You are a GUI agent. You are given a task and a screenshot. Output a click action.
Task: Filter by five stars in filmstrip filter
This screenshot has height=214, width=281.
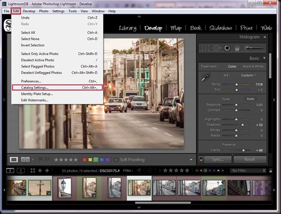point(187,170)
